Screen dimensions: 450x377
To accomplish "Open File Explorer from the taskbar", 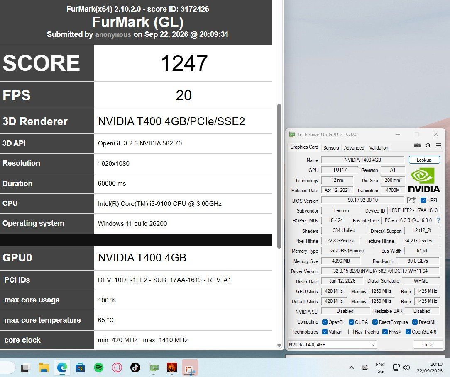I will click(44, 367).
